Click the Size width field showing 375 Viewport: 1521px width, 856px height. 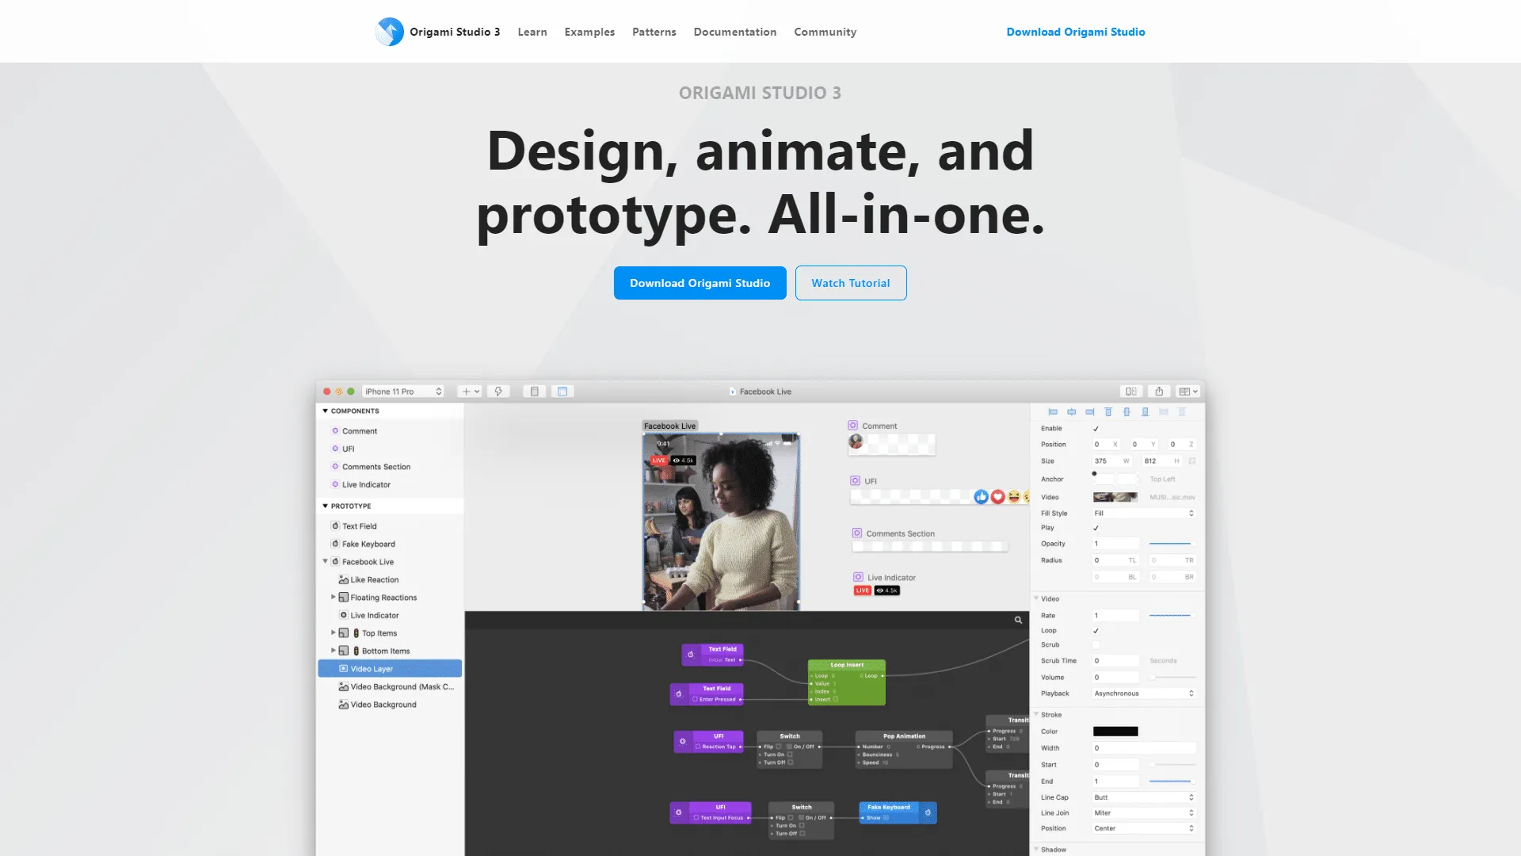(x=1111, y=461)
